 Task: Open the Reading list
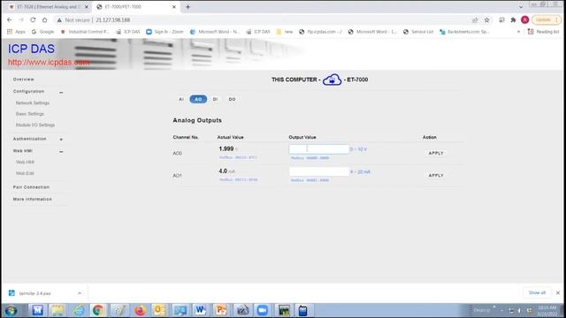tap(543, 32)
